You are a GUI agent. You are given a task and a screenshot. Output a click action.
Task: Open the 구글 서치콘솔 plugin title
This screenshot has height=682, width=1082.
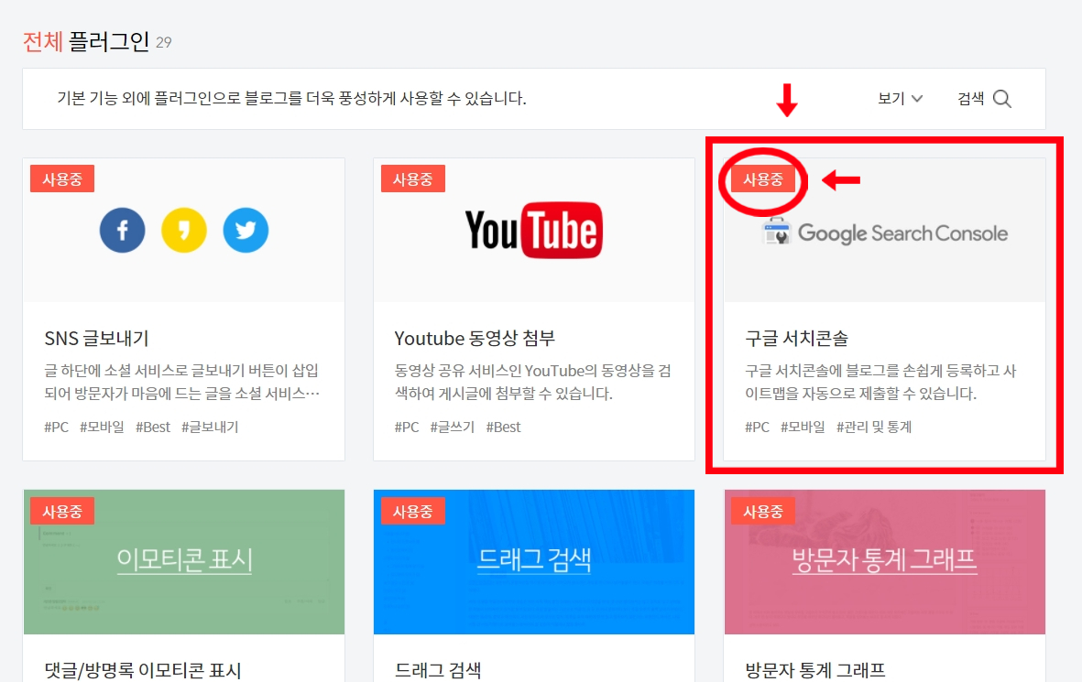(x=796, y=338)
